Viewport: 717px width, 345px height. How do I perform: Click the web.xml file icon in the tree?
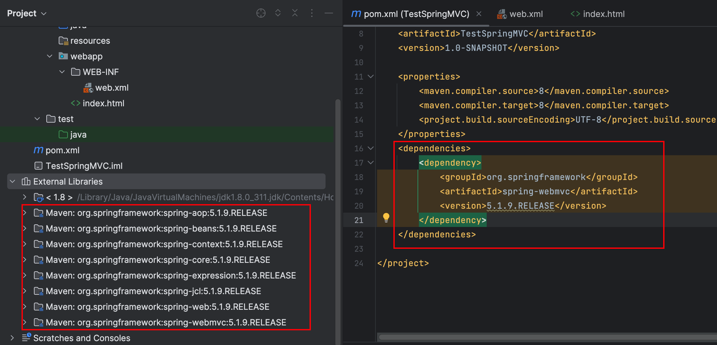[88, 88]
